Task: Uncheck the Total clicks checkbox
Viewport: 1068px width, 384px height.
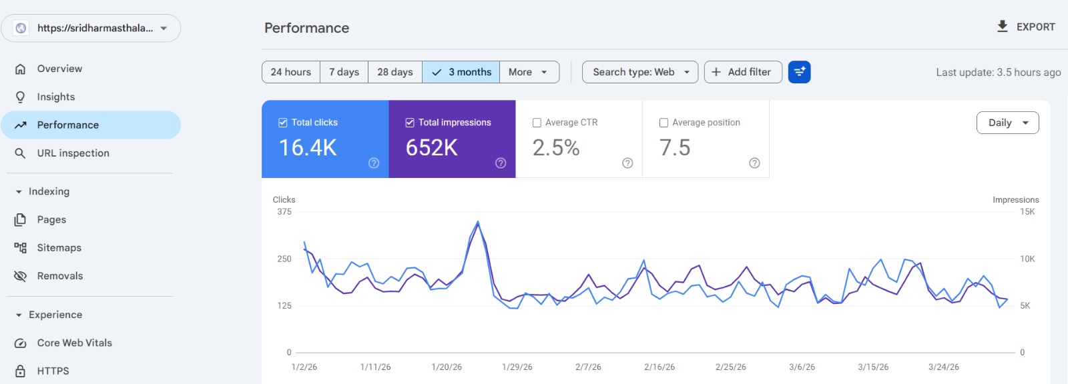Action: coord(283,123)
